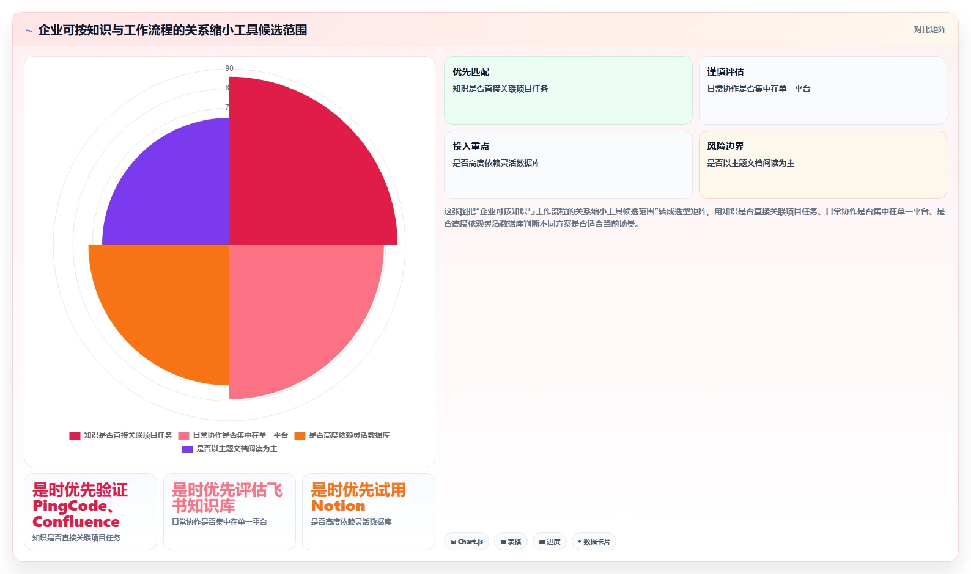The width and height of the screenshot is (971, 574).
Task: Click legend label 知识是否直接关联项目任务
Action: tap(128, 435)
